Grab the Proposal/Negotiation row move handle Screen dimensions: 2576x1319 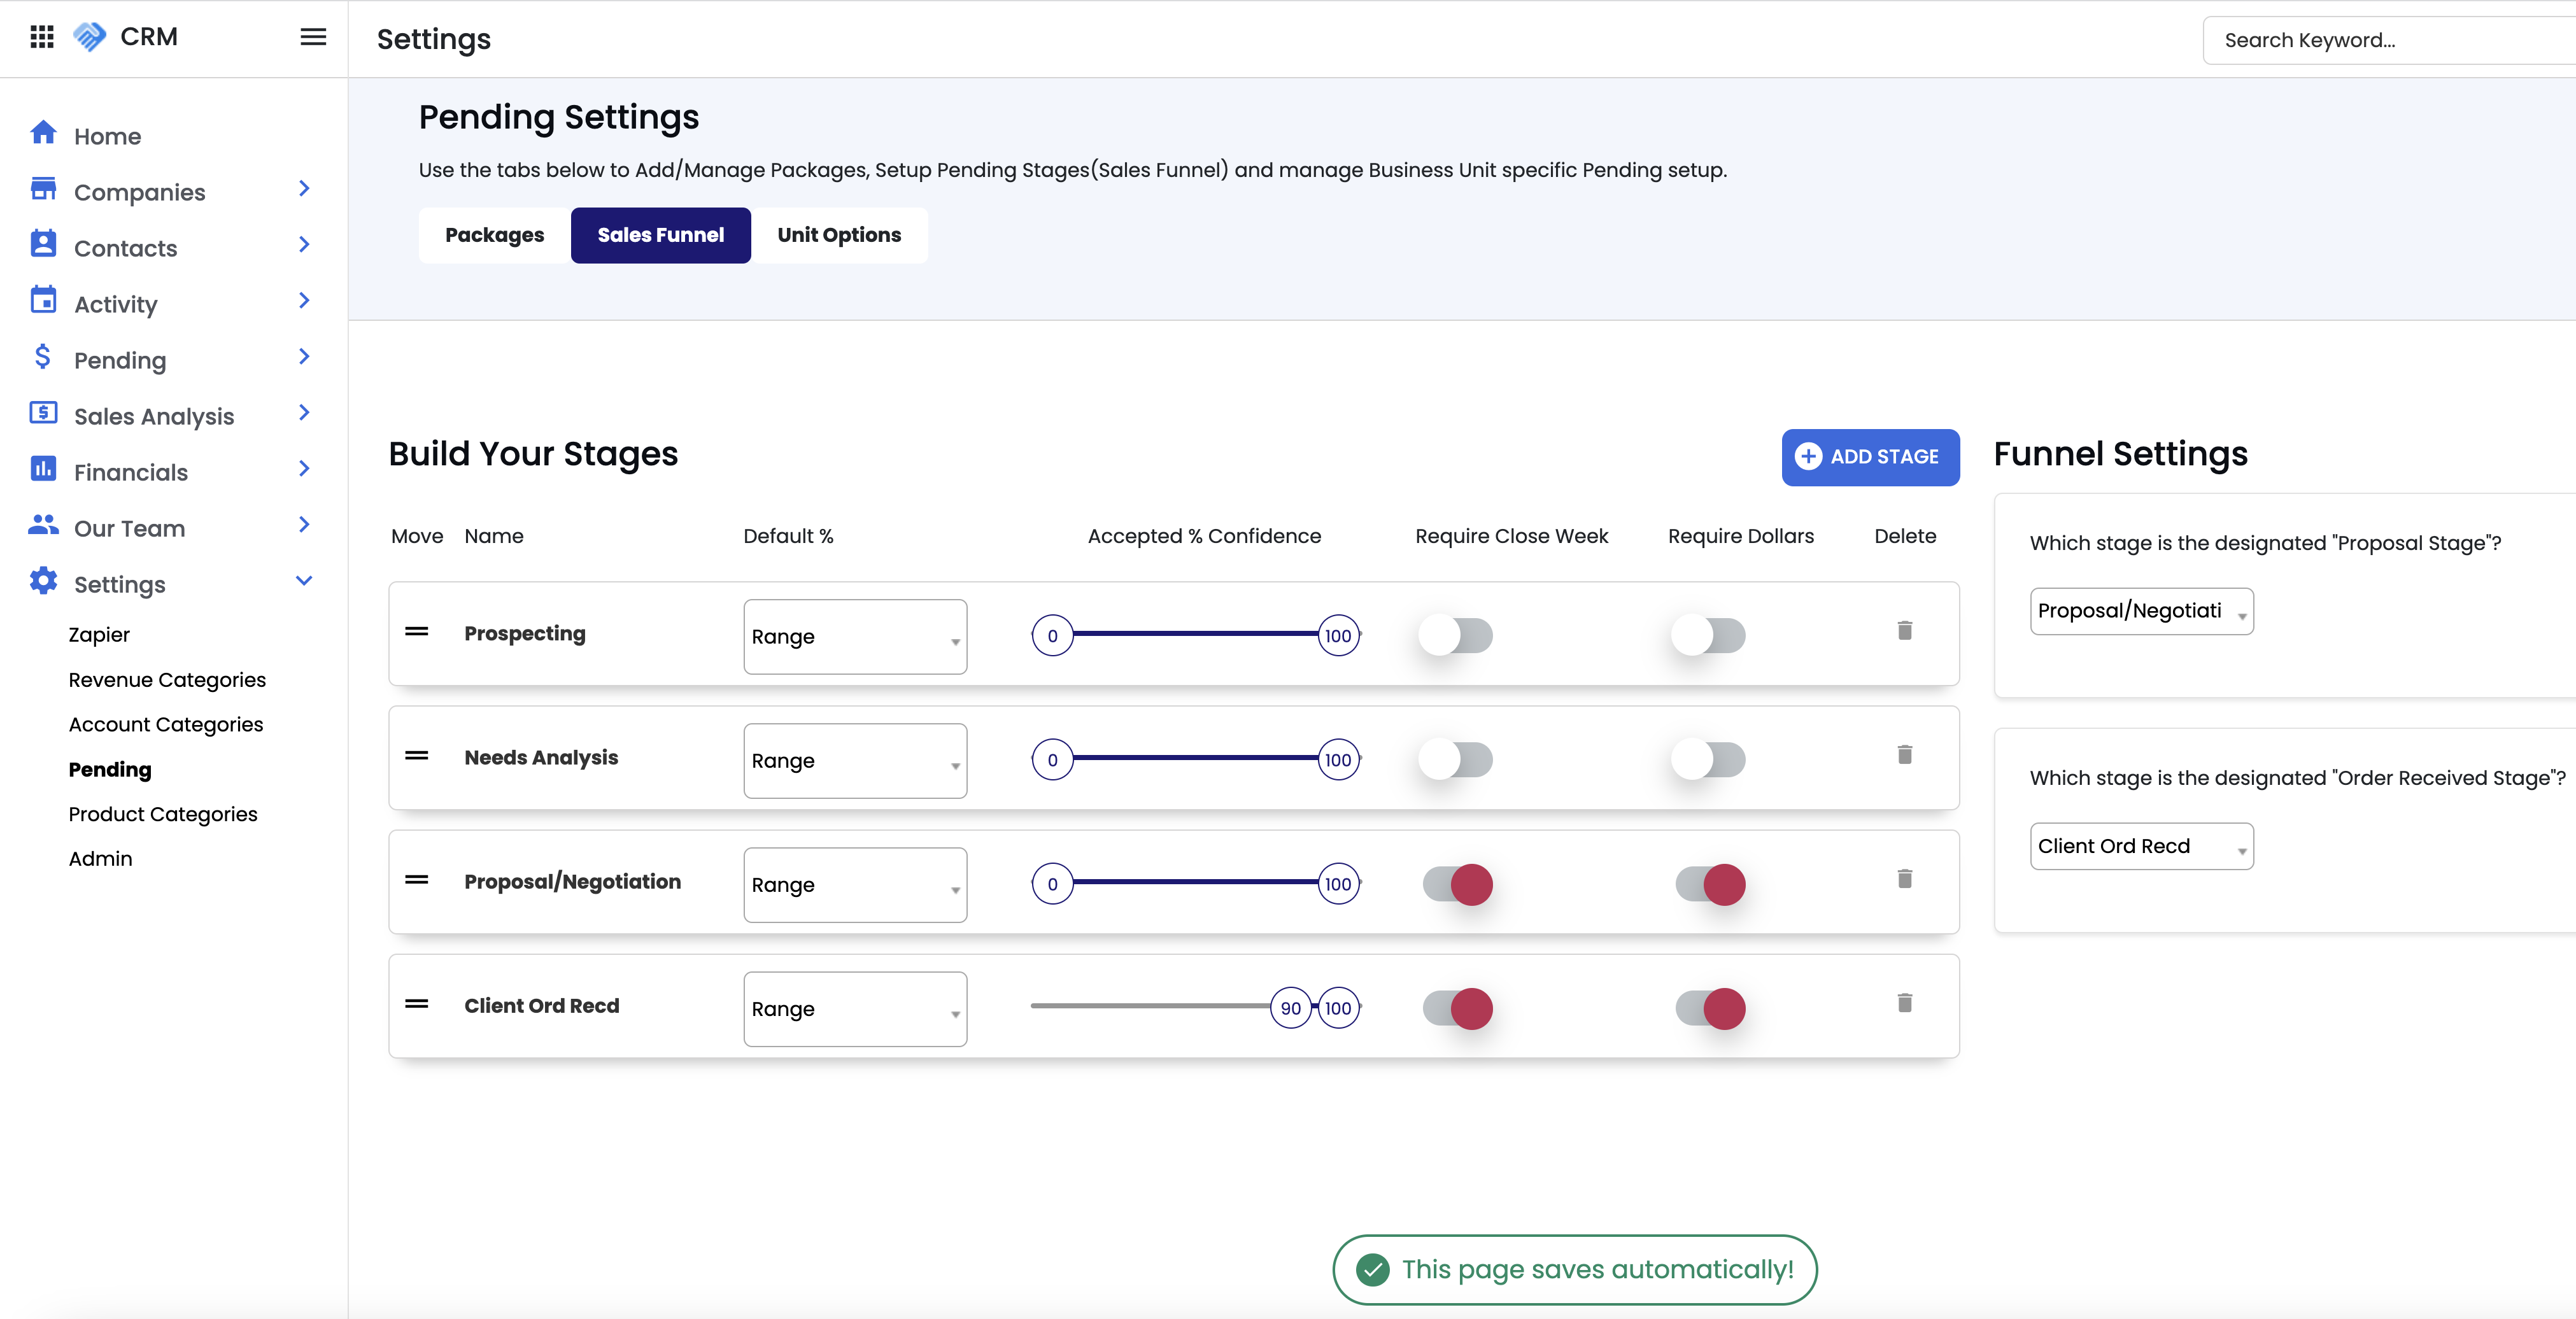tap(417, 880)
